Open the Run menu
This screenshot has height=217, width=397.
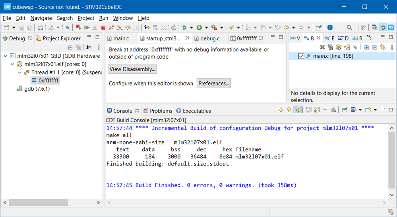point(104,18)
